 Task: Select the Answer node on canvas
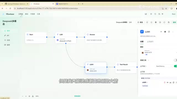[x=96, y=38]
